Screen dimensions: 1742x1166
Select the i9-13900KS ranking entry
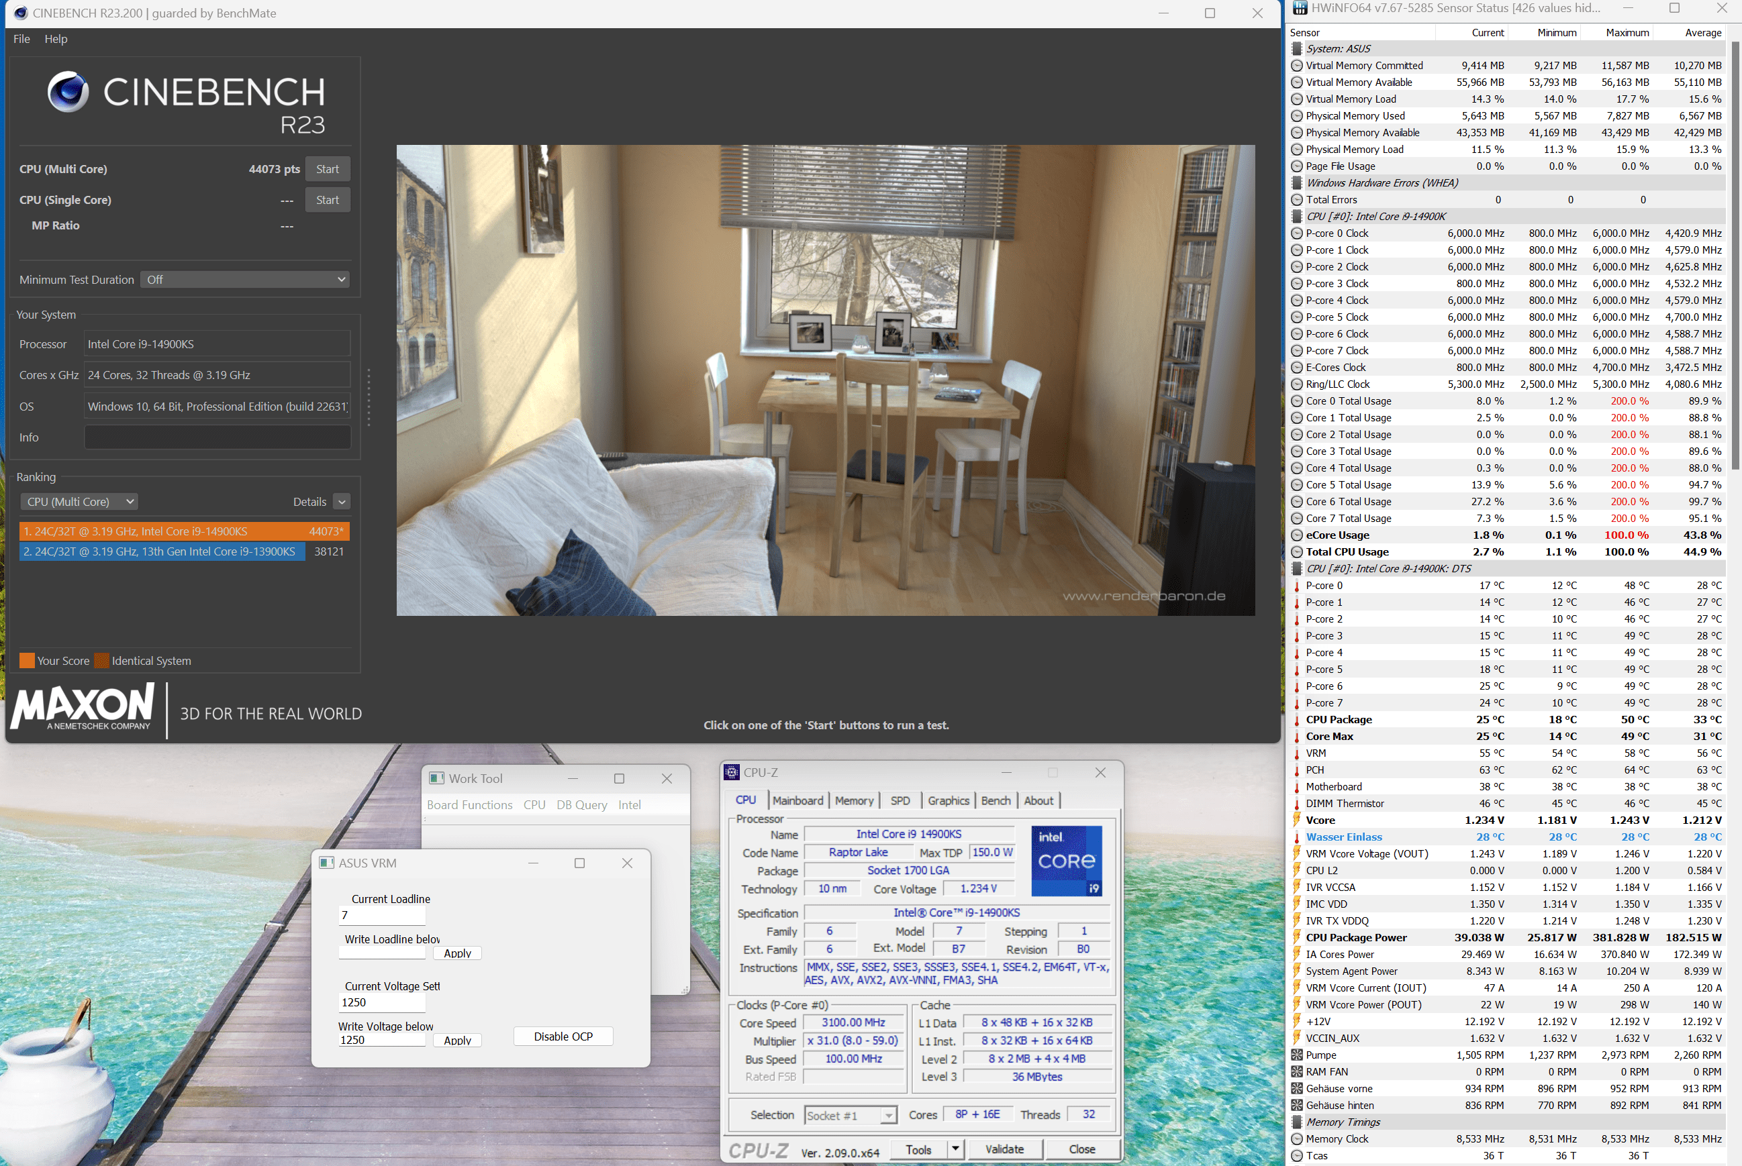pyautogui.click(x=184, y=551)
